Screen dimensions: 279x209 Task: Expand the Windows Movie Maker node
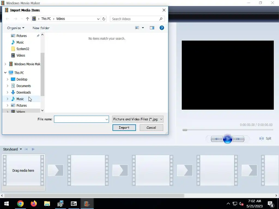pos(5,64)
